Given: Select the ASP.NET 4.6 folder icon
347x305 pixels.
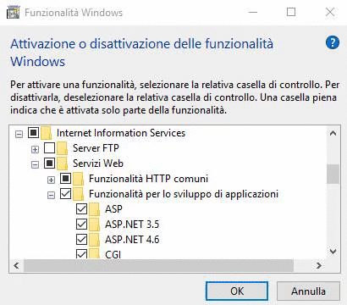Looking at the screenshot, I should 94,240.
